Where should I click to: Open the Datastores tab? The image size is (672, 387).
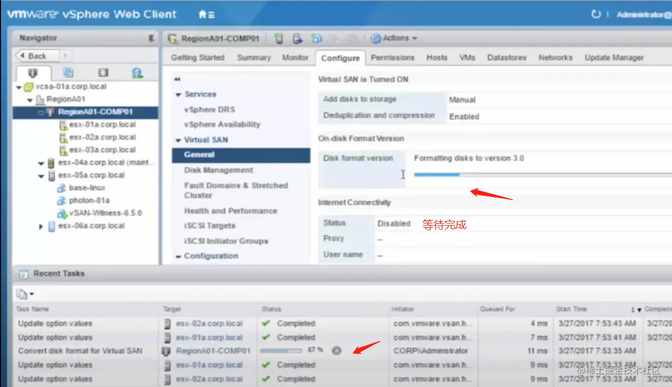507,58
